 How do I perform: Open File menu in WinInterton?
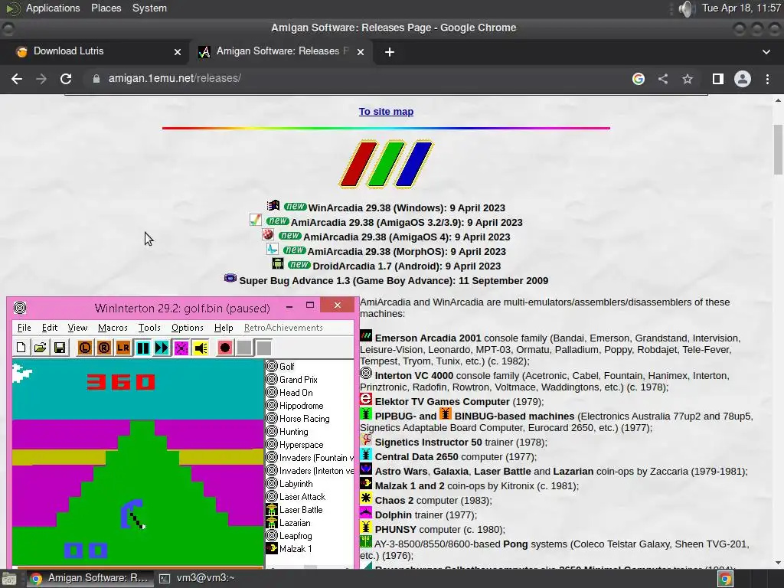pos(24,328)
